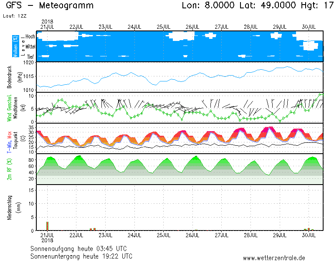This screenshot has height=261, width=334.
Task: Click the 25JUL date marker on top axis
Action: pos(163,27)
